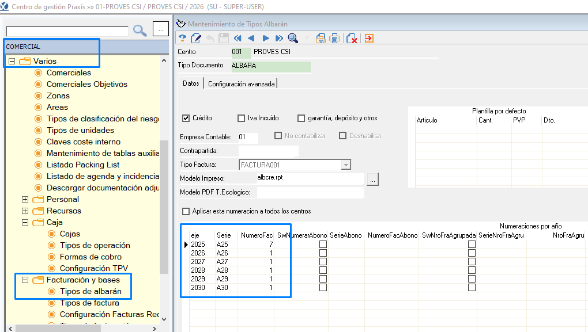Image resolution: width=588 pixels, height=332 pixels.
Task: Check the garantía, depósito y otros checkbox
Action: [x=301, y=119]
